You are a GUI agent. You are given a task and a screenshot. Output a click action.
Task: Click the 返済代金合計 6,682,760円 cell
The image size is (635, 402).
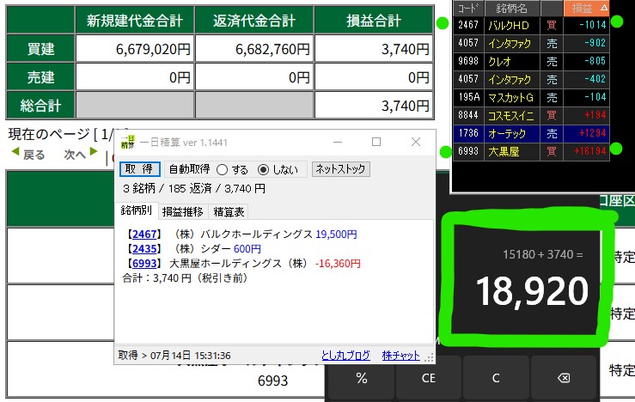(x=254, y=49)
